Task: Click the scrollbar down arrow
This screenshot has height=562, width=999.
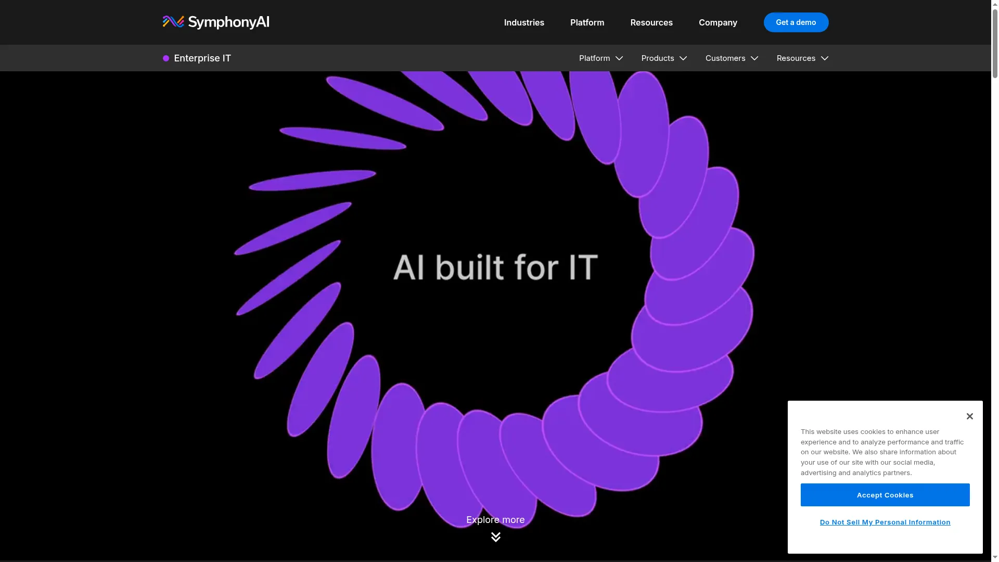Action: [995, 557]
